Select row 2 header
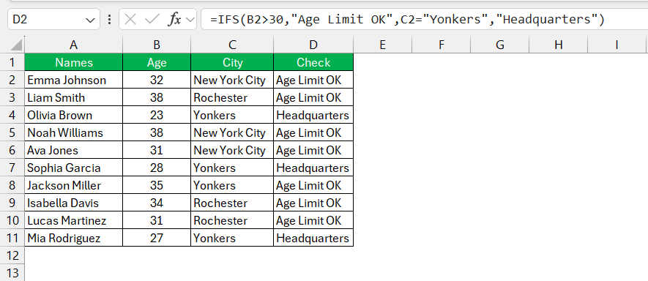 pos(12,80)
